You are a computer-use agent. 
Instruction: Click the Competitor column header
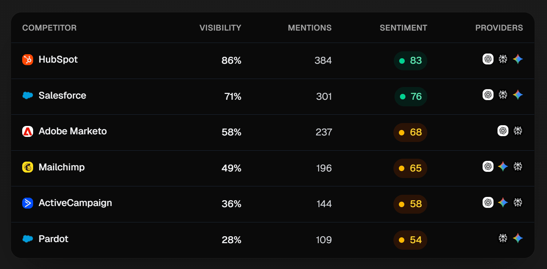[x=49, y=28]
